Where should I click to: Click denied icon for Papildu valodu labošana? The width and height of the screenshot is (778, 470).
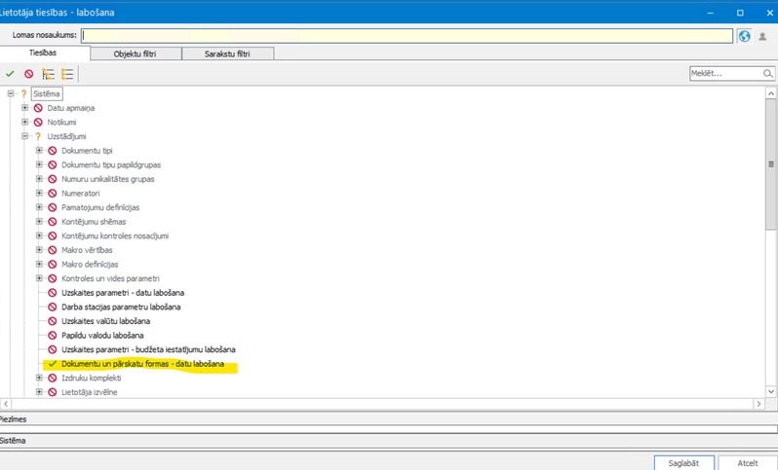point(52,336)
